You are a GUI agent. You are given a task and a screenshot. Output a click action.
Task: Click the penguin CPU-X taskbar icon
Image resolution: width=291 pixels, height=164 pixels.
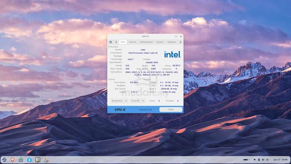(x=38, y=160)
